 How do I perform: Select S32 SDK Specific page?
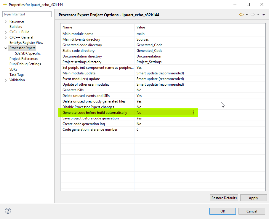(28, 53)
